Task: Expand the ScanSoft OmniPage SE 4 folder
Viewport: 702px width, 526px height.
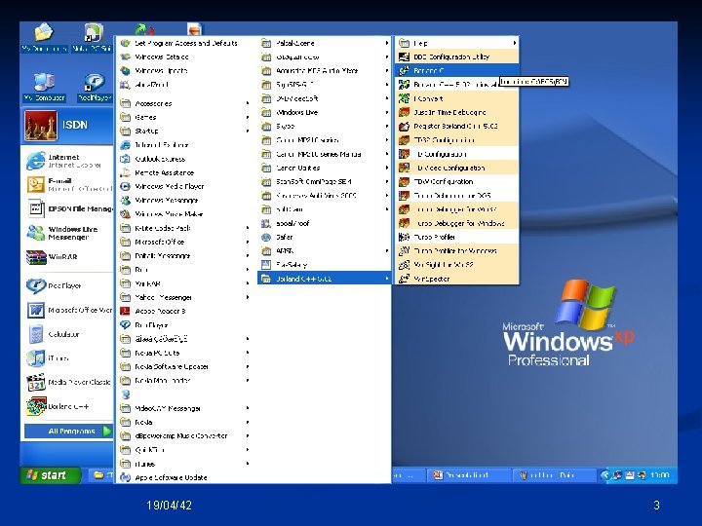Action: 325,181
